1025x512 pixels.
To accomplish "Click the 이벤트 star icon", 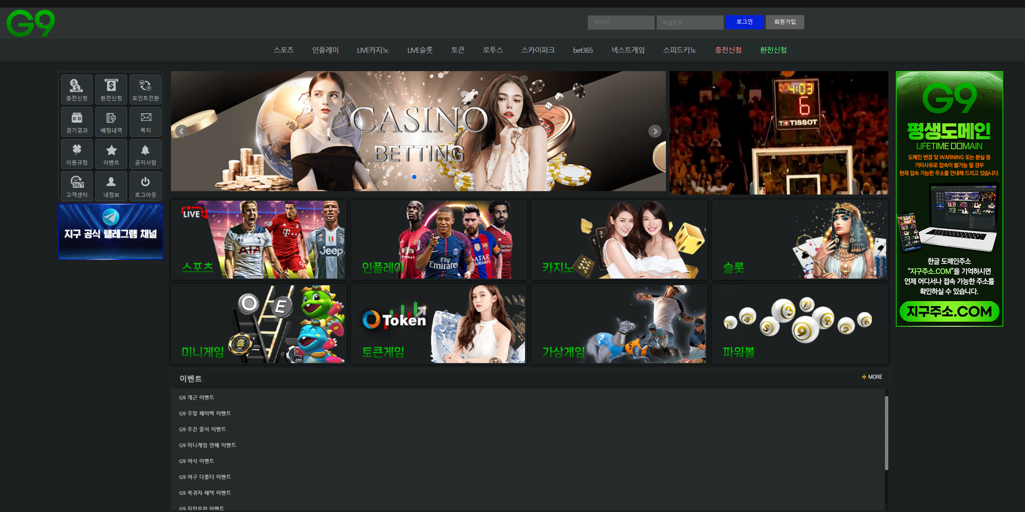I will [111, 154].
